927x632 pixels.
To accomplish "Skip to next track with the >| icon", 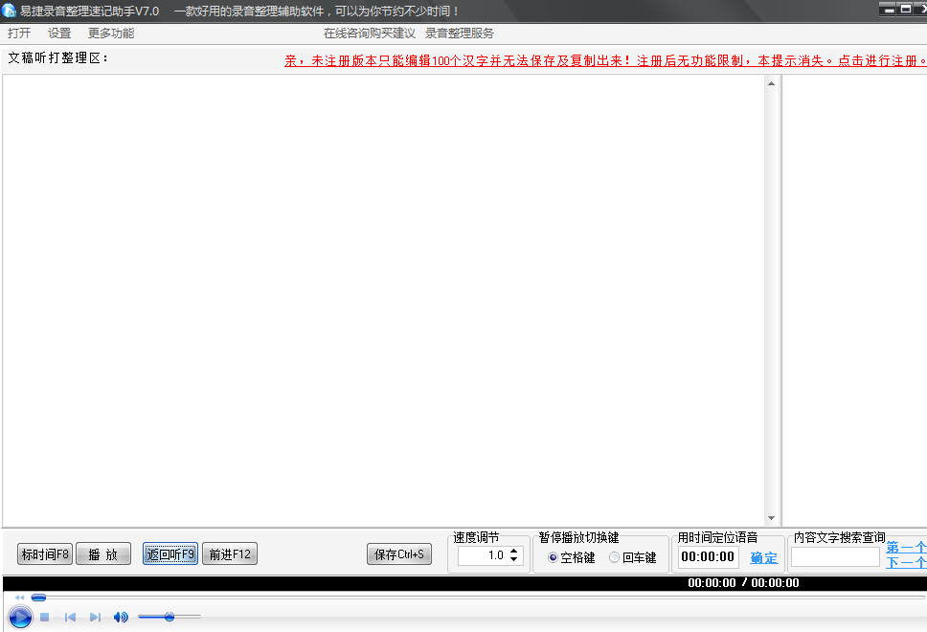I will click(94, 617).
